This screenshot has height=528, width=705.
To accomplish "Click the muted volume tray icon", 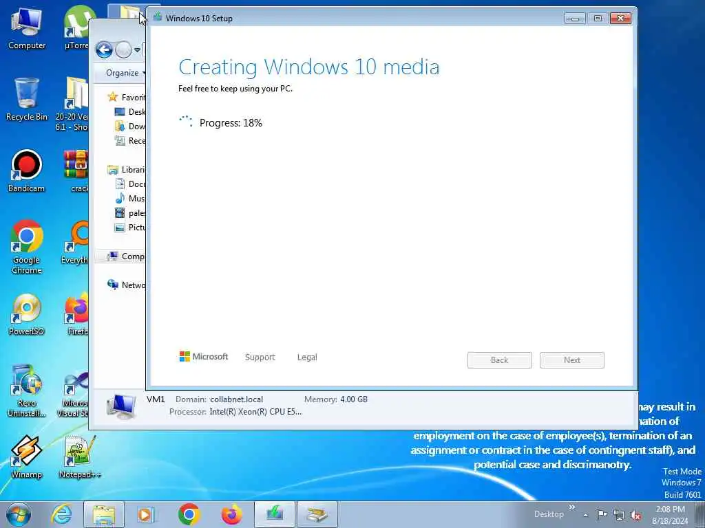I will [635, 516].
